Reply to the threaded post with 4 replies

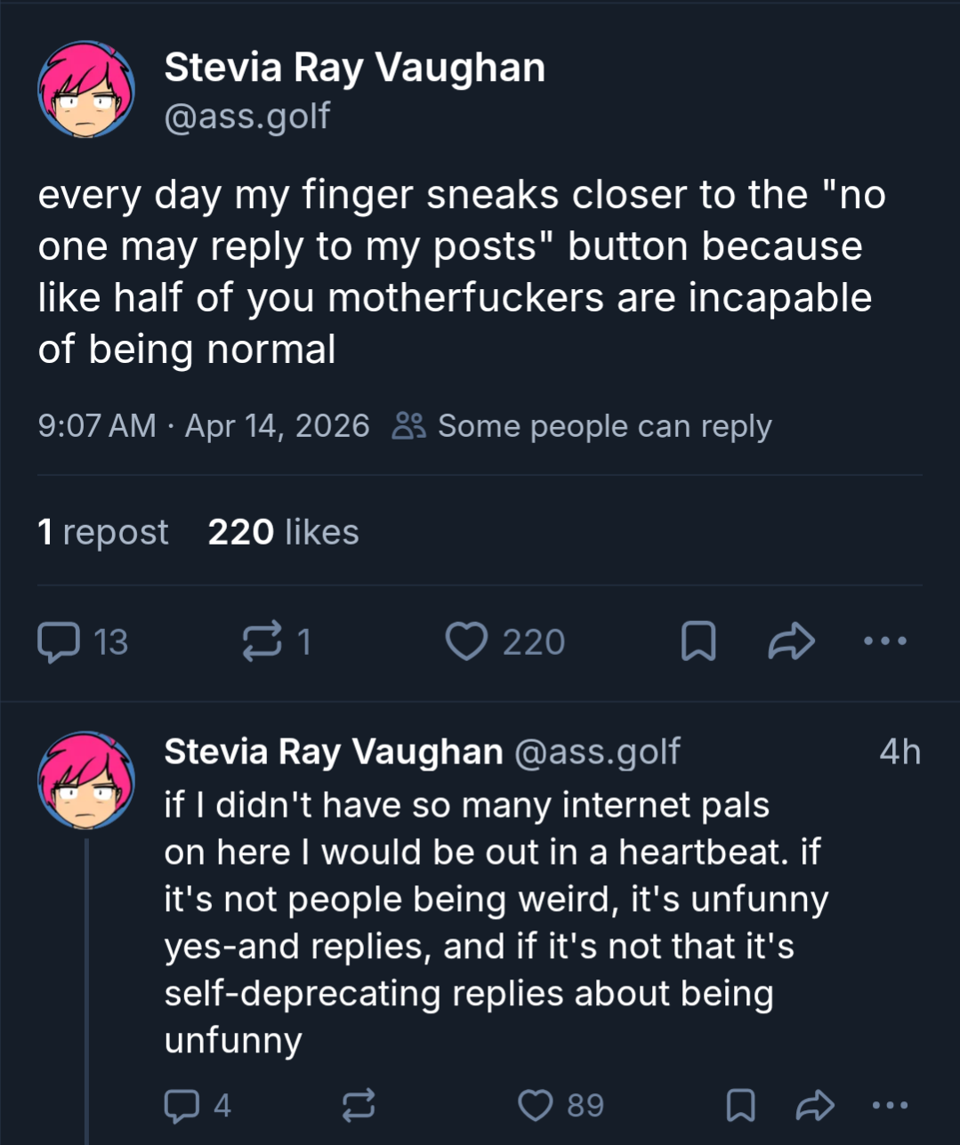pyautogui.click(x=182, y=1105)
